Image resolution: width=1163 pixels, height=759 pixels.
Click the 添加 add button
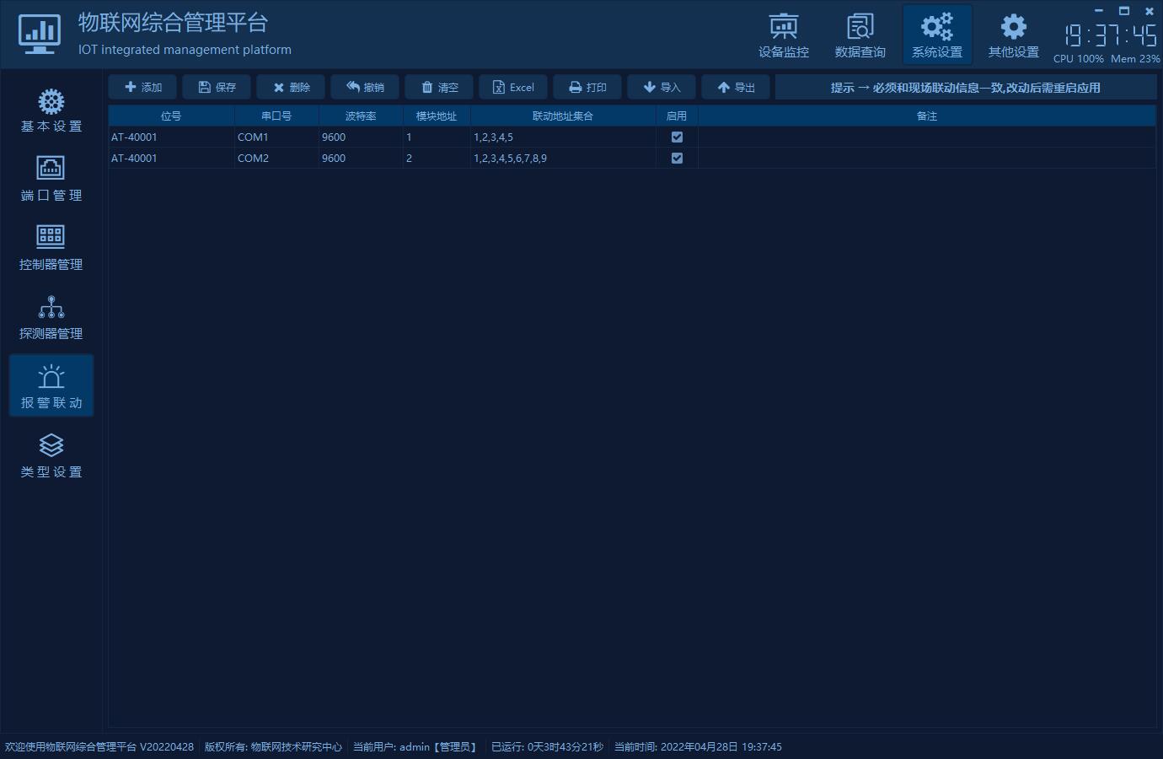click(x=142, y=88)
